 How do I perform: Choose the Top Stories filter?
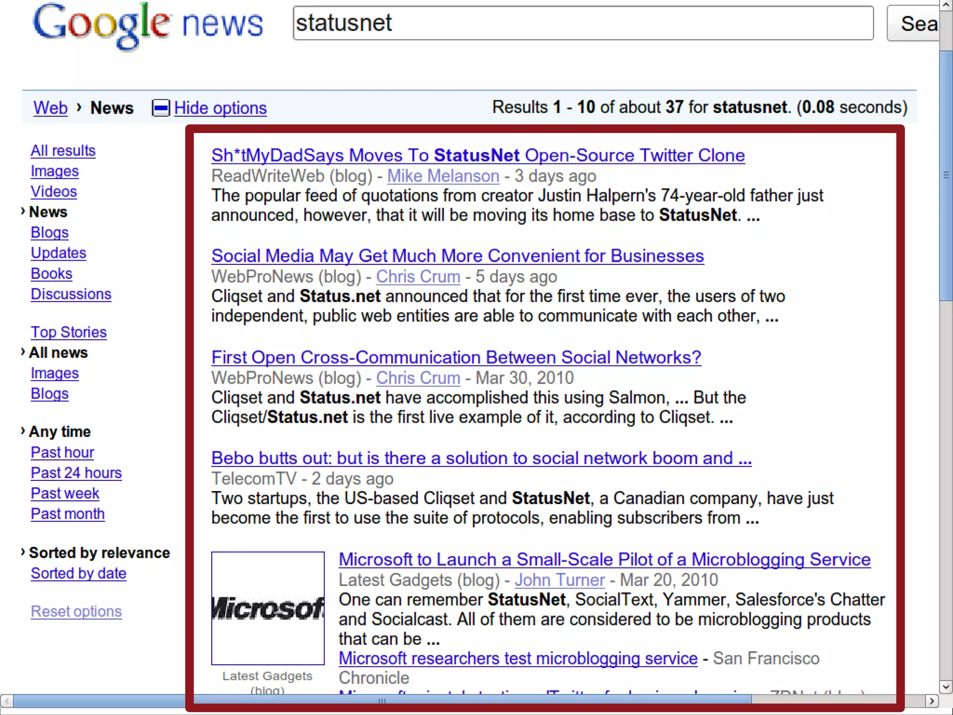68,332
